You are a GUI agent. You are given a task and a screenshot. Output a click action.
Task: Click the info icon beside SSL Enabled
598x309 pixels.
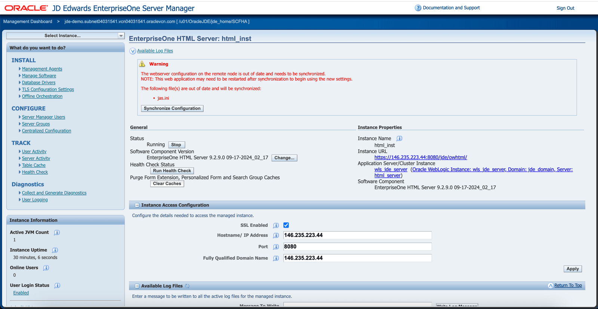(x=276, y=225)
